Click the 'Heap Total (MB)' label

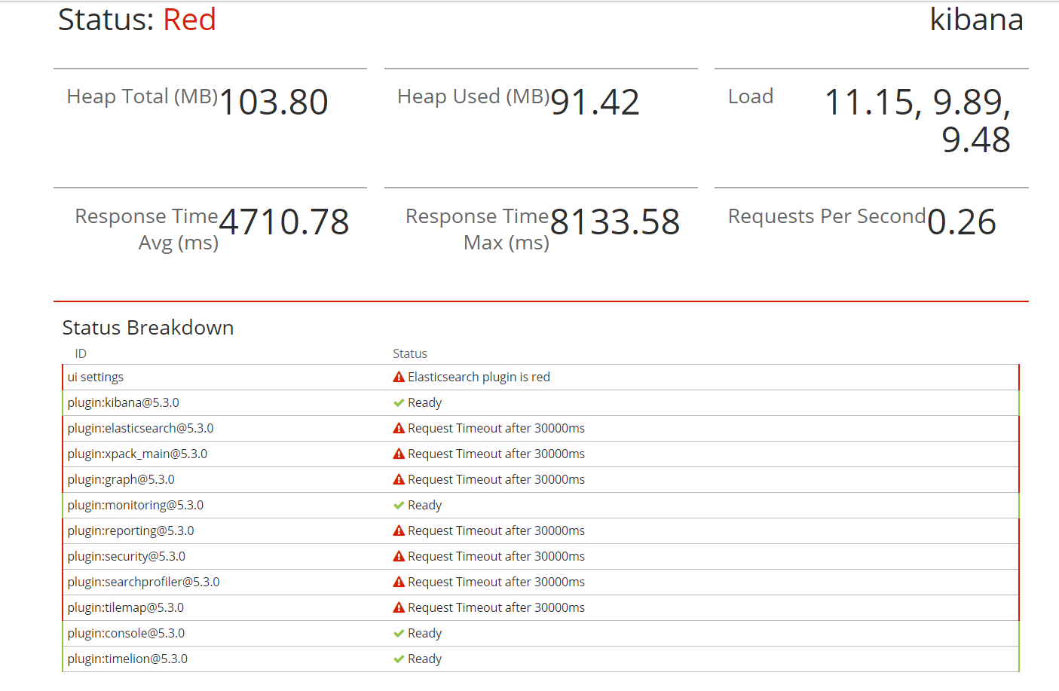pos(142,96)
